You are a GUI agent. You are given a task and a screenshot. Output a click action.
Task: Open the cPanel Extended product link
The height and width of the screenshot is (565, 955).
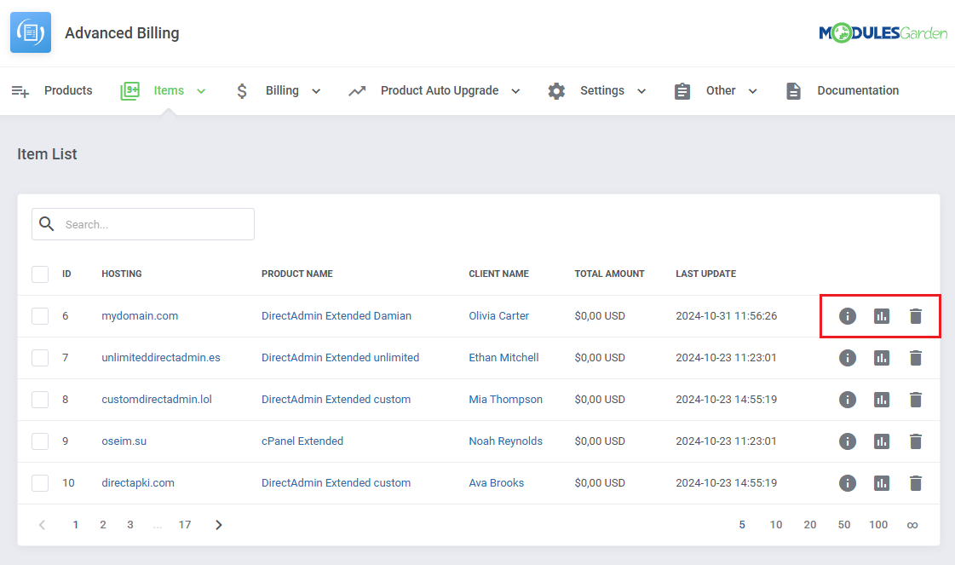[x=302, y=441]
